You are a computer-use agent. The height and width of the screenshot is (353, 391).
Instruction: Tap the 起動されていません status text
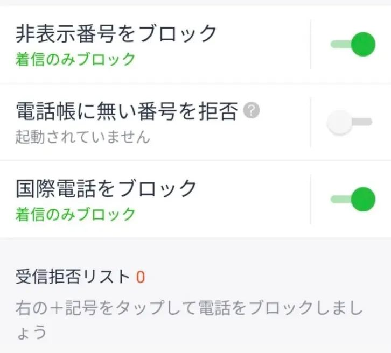(x=82, y=137)
